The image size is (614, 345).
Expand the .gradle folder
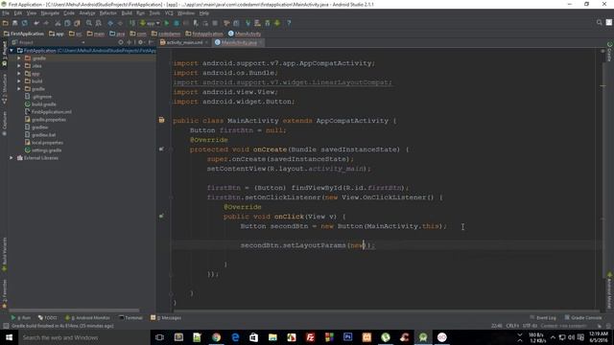click(x=19, y=57)
